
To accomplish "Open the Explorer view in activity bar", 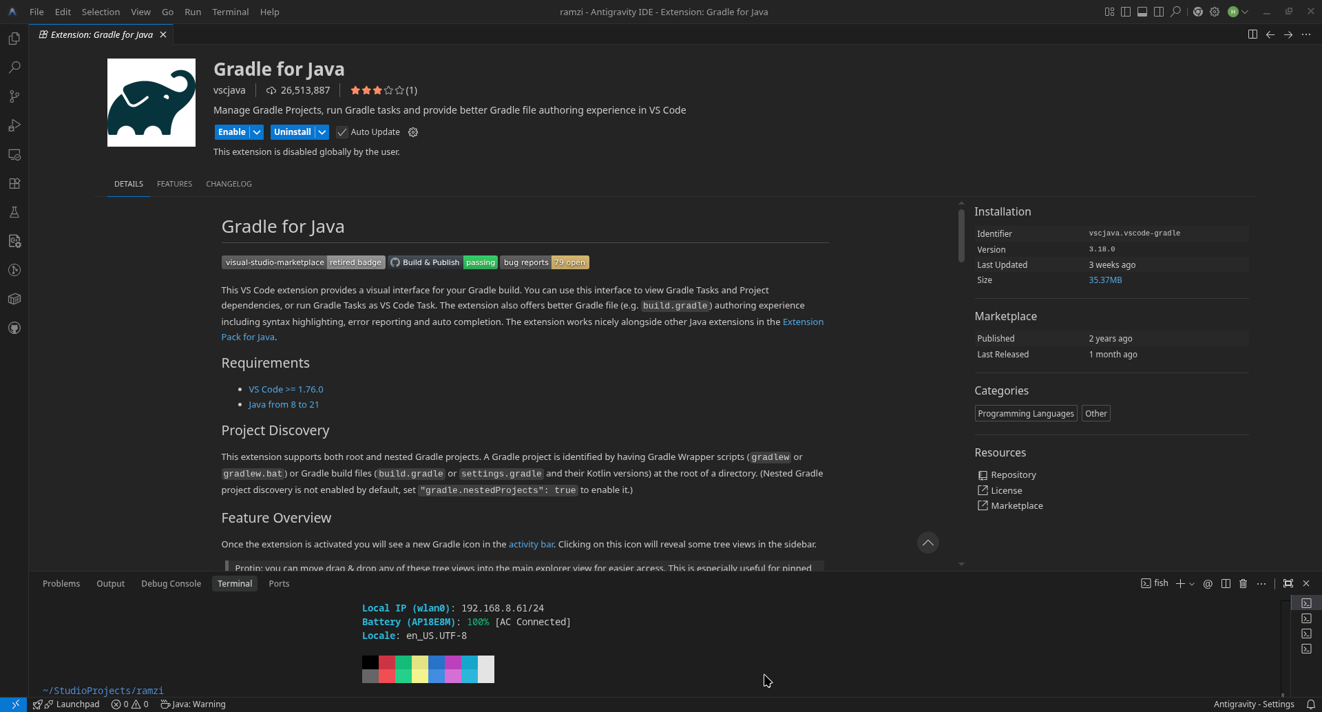I will (x=14, y=39).
